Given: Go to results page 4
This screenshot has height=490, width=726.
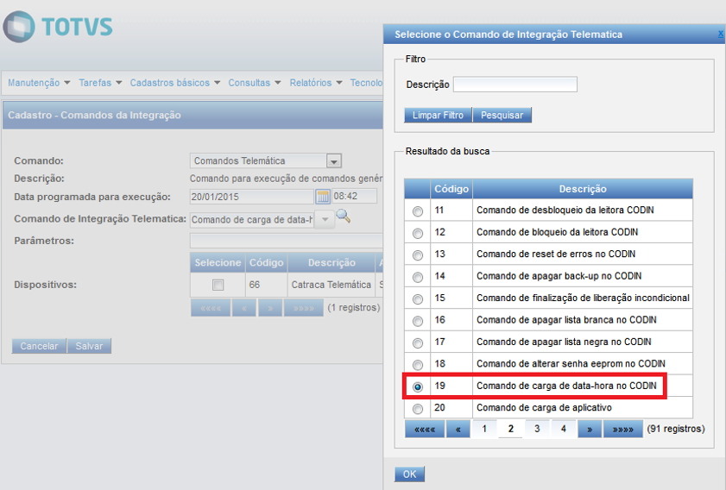Looking at the screenshot, I should click(x=564, y=429).
